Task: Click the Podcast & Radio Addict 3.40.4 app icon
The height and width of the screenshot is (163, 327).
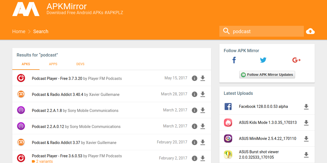Action: pyautogui.click(x=21, y=94)
